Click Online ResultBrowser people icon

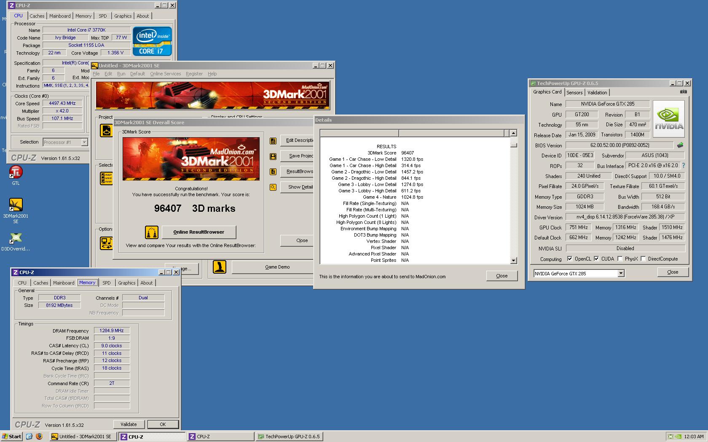[x=151, y=232]
